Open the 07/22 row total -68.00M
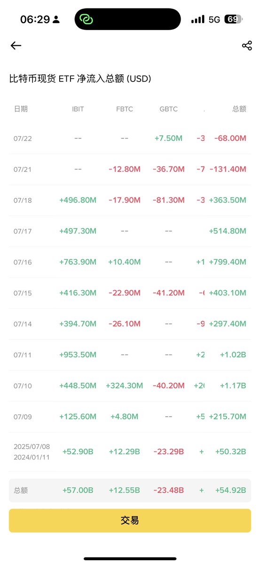The height and width of the screenshot is (565, 260). tap(230, 138)
